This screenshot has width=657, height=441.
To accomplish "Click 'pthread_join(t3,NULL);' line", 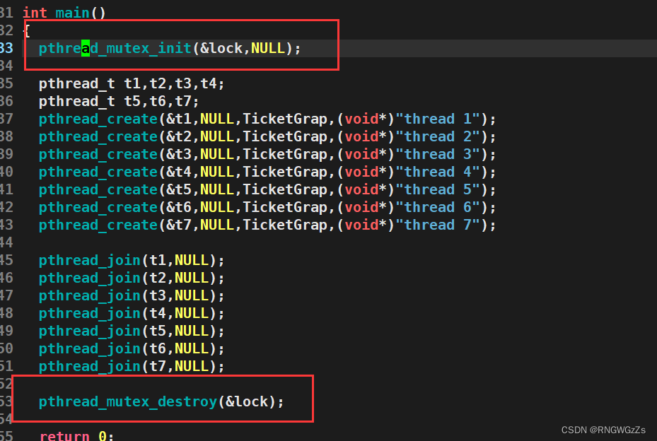I will pyautogui.click(x=132, y=295).
